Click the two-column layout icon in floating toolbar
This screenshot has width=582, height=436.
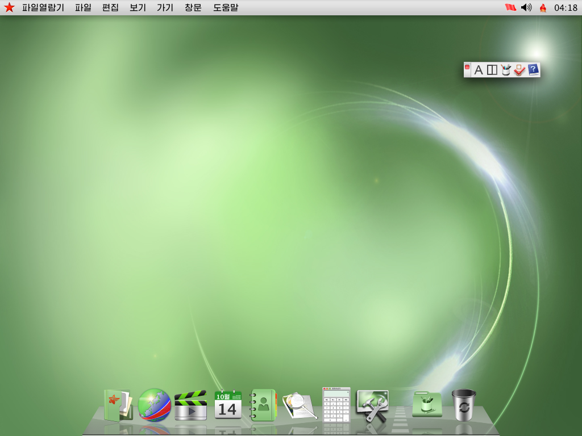point(492,70)
